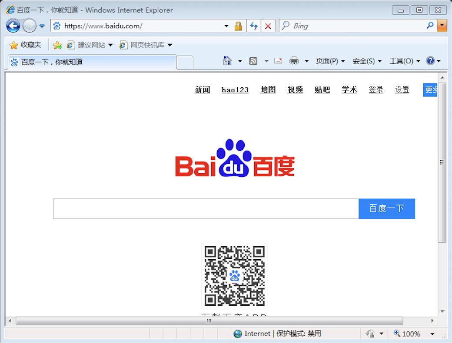Click the security lock icon in address bar
This screenshot has height=343, width=452.
(x=239, y=26)
